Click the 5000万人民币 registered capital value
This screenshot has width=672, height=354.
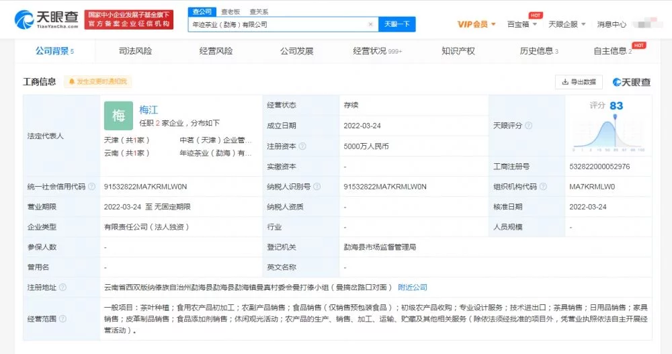point(366,146)
